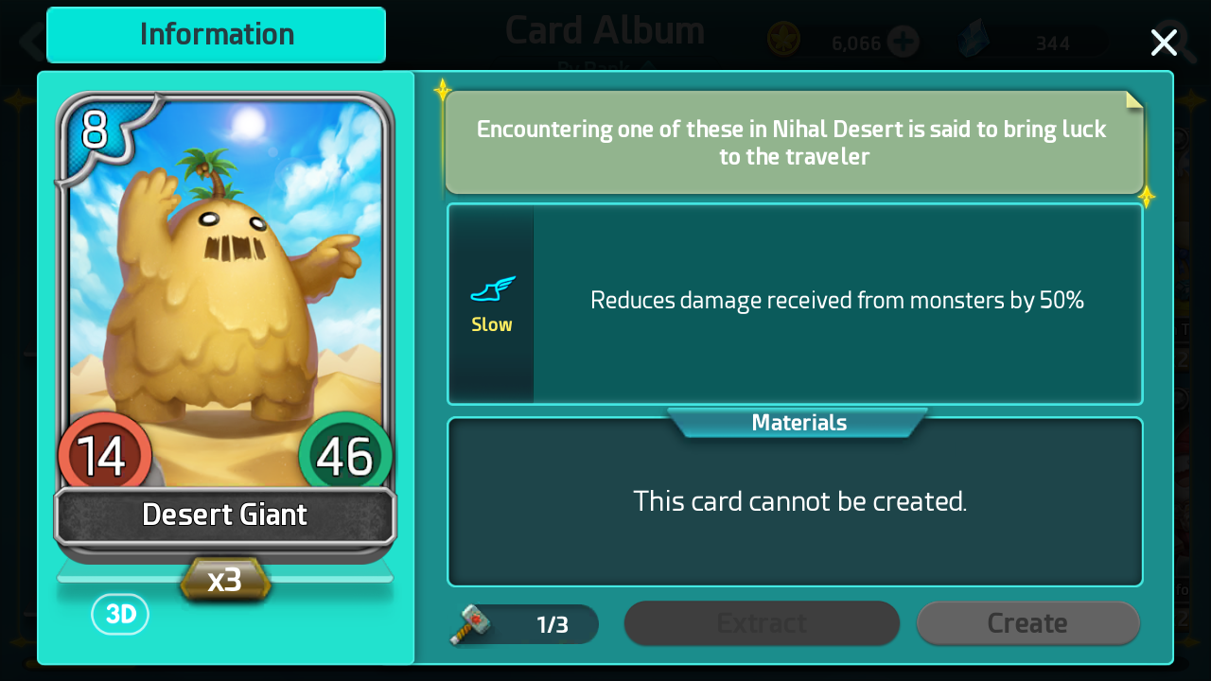The width and height of the screenshot is (1211, 681).
Task: Click the plus icon beside gold 6,066
Action: (x=904, y=42)
